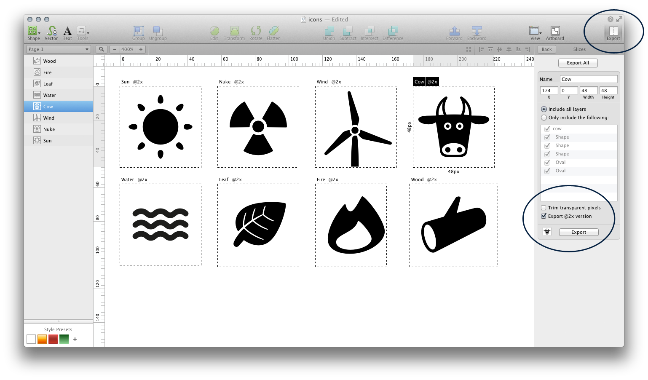Click the Export icon in toolbar

pyautogui.click(x=613, y=31)
